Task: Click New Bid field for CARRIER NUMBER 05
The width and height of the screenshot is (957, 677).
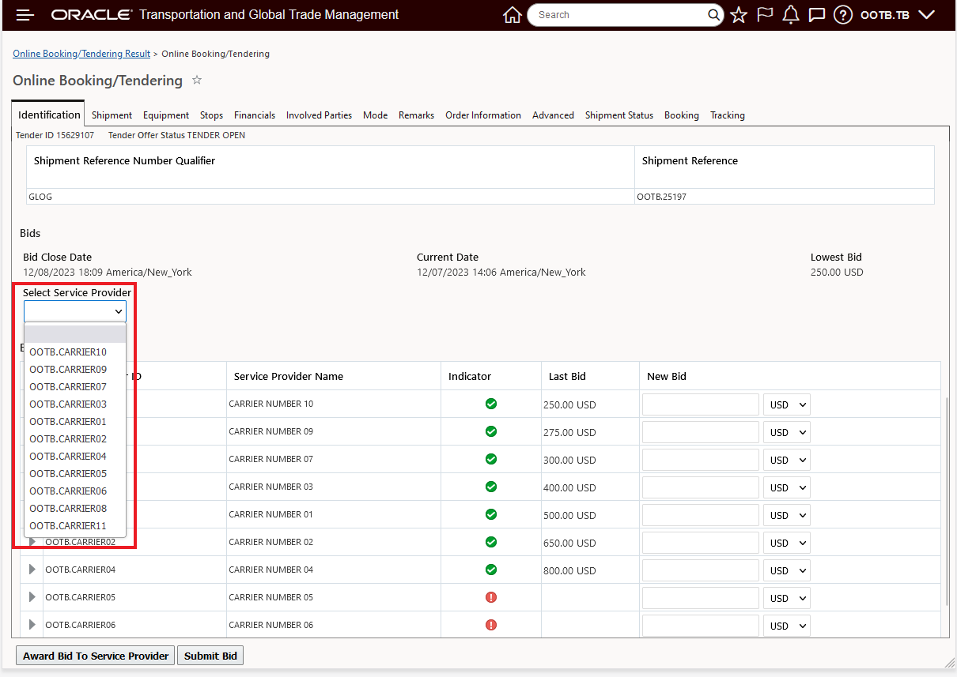Action: (701, 598)
